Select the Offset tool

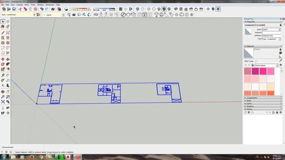[x=8, y=69]
